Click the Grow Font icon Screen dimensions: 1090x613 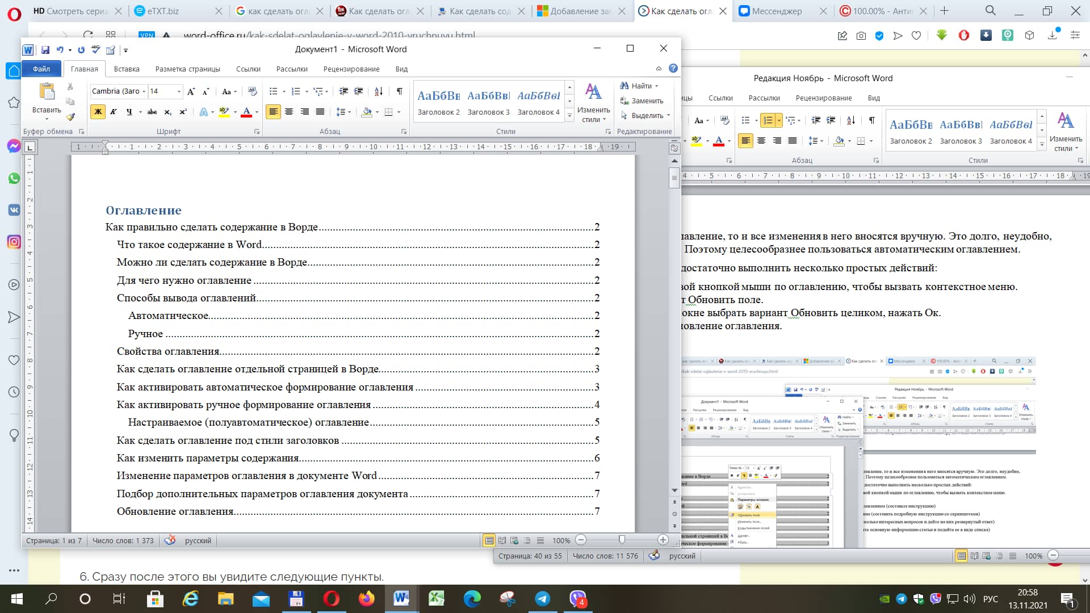point(191,91)
